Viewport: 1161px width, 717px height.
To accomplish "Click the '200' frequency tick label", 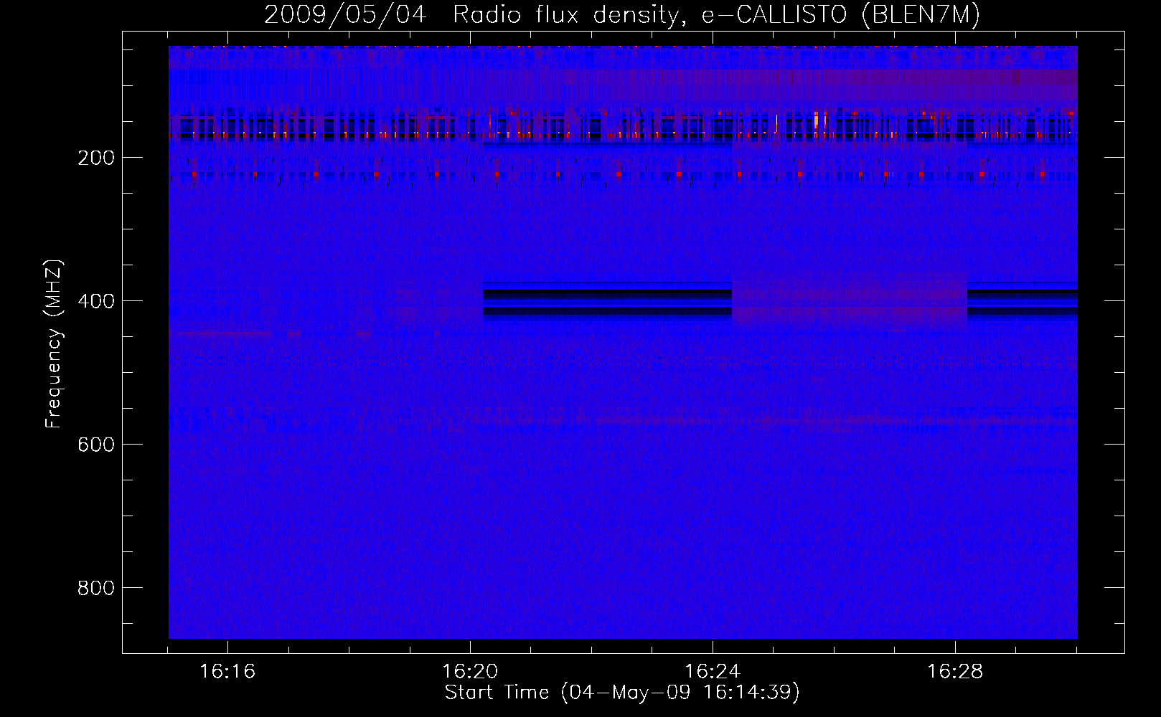I will tap(96, 158).
